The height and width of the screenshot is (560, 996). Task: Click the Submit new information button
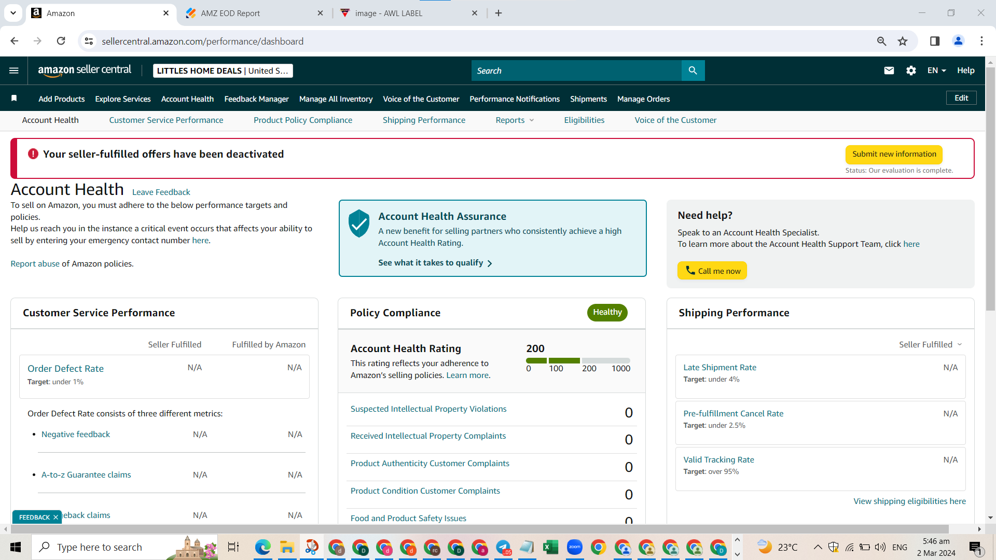[894, 154]
